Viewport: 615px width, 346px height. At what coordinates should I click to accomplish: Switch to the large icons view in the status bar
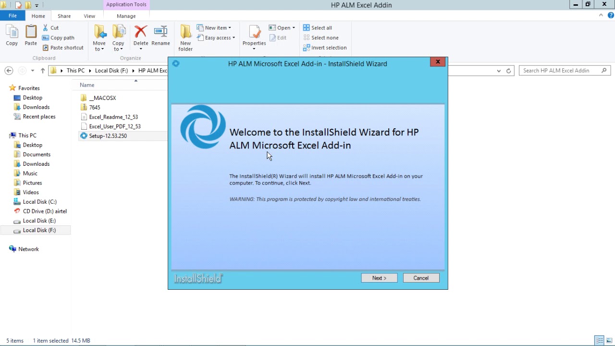coord(609,341)
